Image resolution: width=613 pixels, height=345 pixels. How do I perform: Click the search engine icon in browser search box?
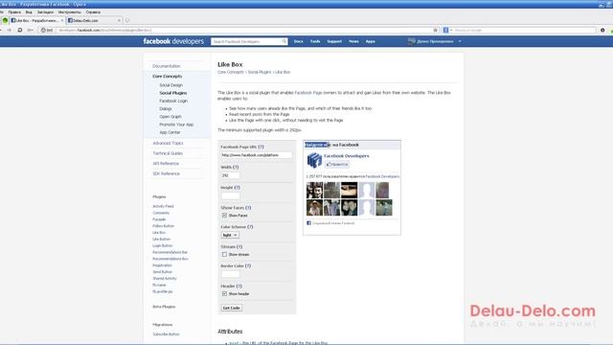(445, 30)
